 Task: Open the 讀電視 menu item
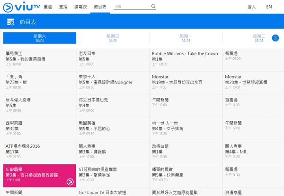click(x=80, y=7)
